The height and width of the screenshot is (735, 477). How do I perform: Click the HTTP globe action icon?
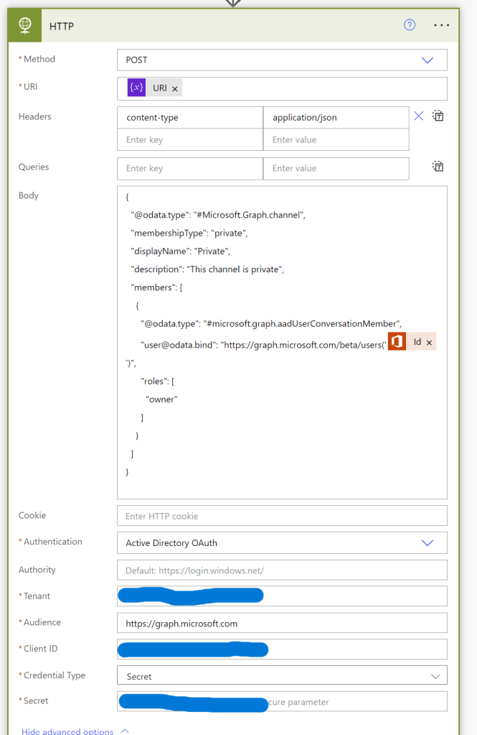tap(25, 26)
